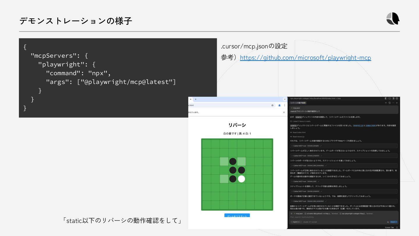The image size is (419, 236).
Task: Click the browser address bar
Action: click(x=232, y=105)
